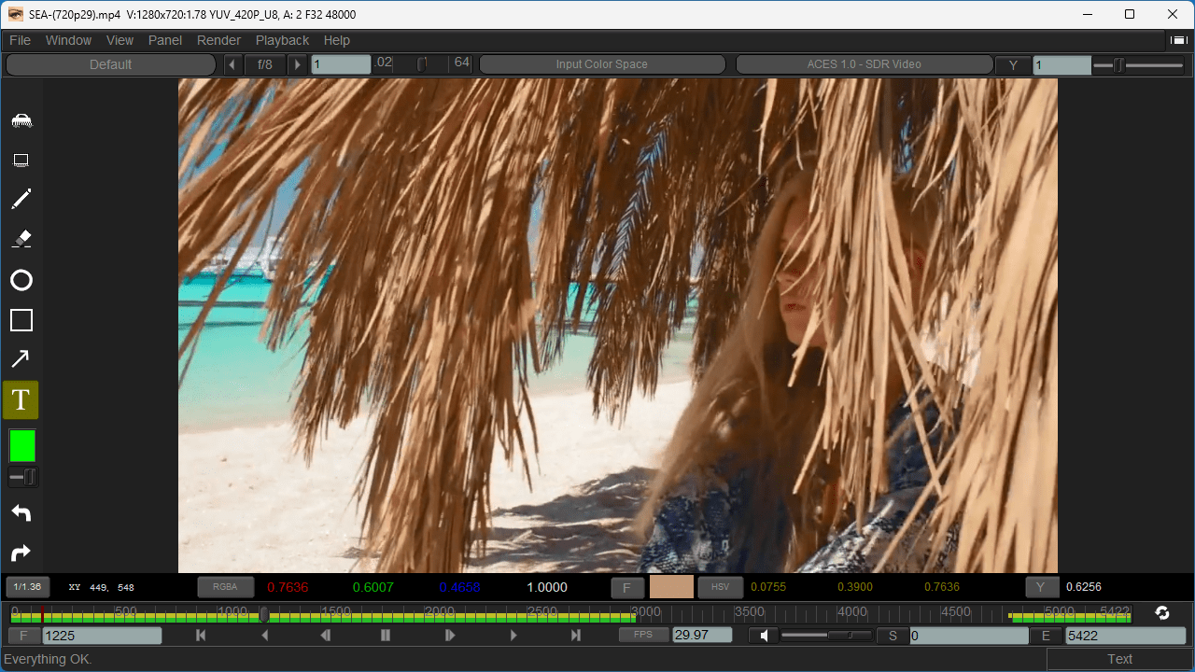The image size is (1195, 672).
Task: Mute audio via speaker icon
Action: click(x=765, y=636)
